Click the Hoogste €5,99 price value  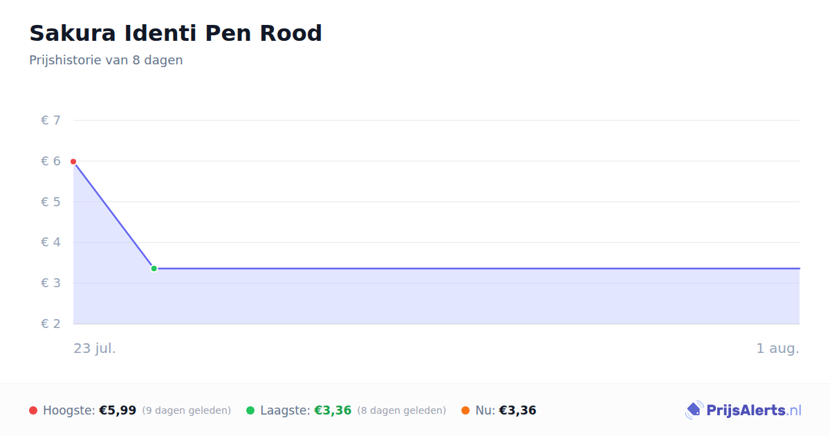coord(118,410)
